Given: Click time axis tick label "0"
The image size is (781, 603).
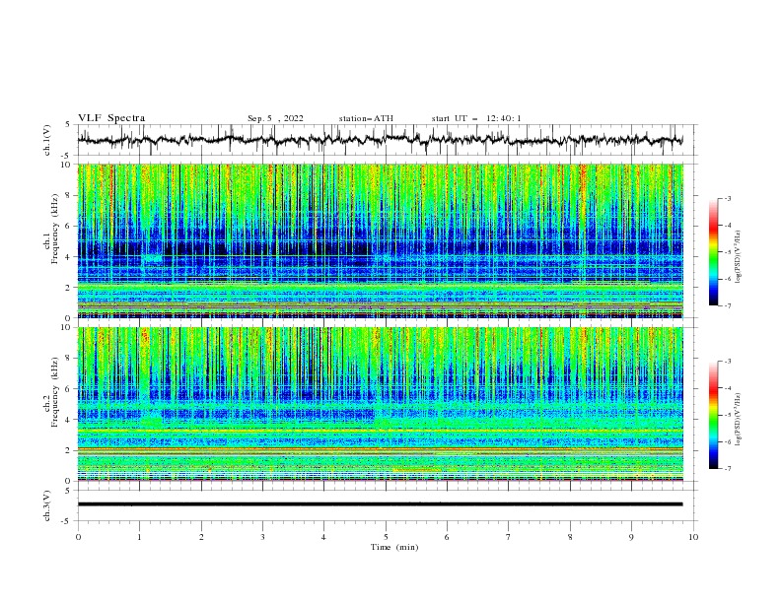Looking at the screenshot, I should (78, 537).
